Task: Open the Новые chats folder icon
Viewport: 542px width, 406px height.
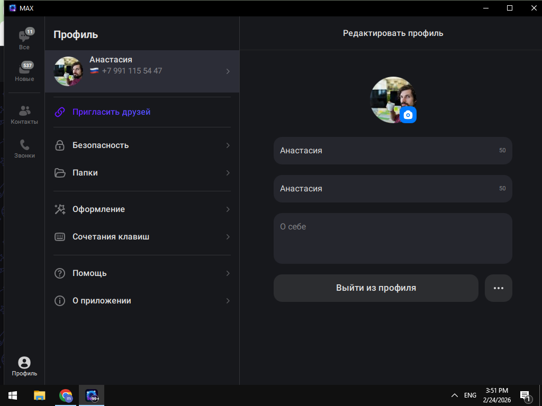Action: point(24,68)
